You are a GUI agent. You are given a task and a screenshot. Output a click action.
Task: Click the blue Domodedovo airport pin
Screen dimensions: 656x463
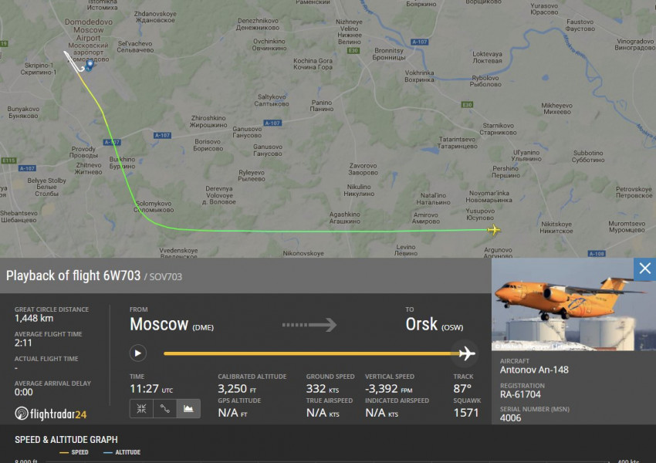(90, 66)
